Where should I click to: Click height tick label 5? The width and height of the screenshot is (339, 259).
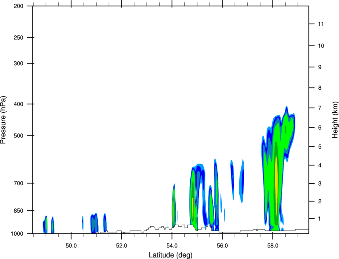click(320, 147)
